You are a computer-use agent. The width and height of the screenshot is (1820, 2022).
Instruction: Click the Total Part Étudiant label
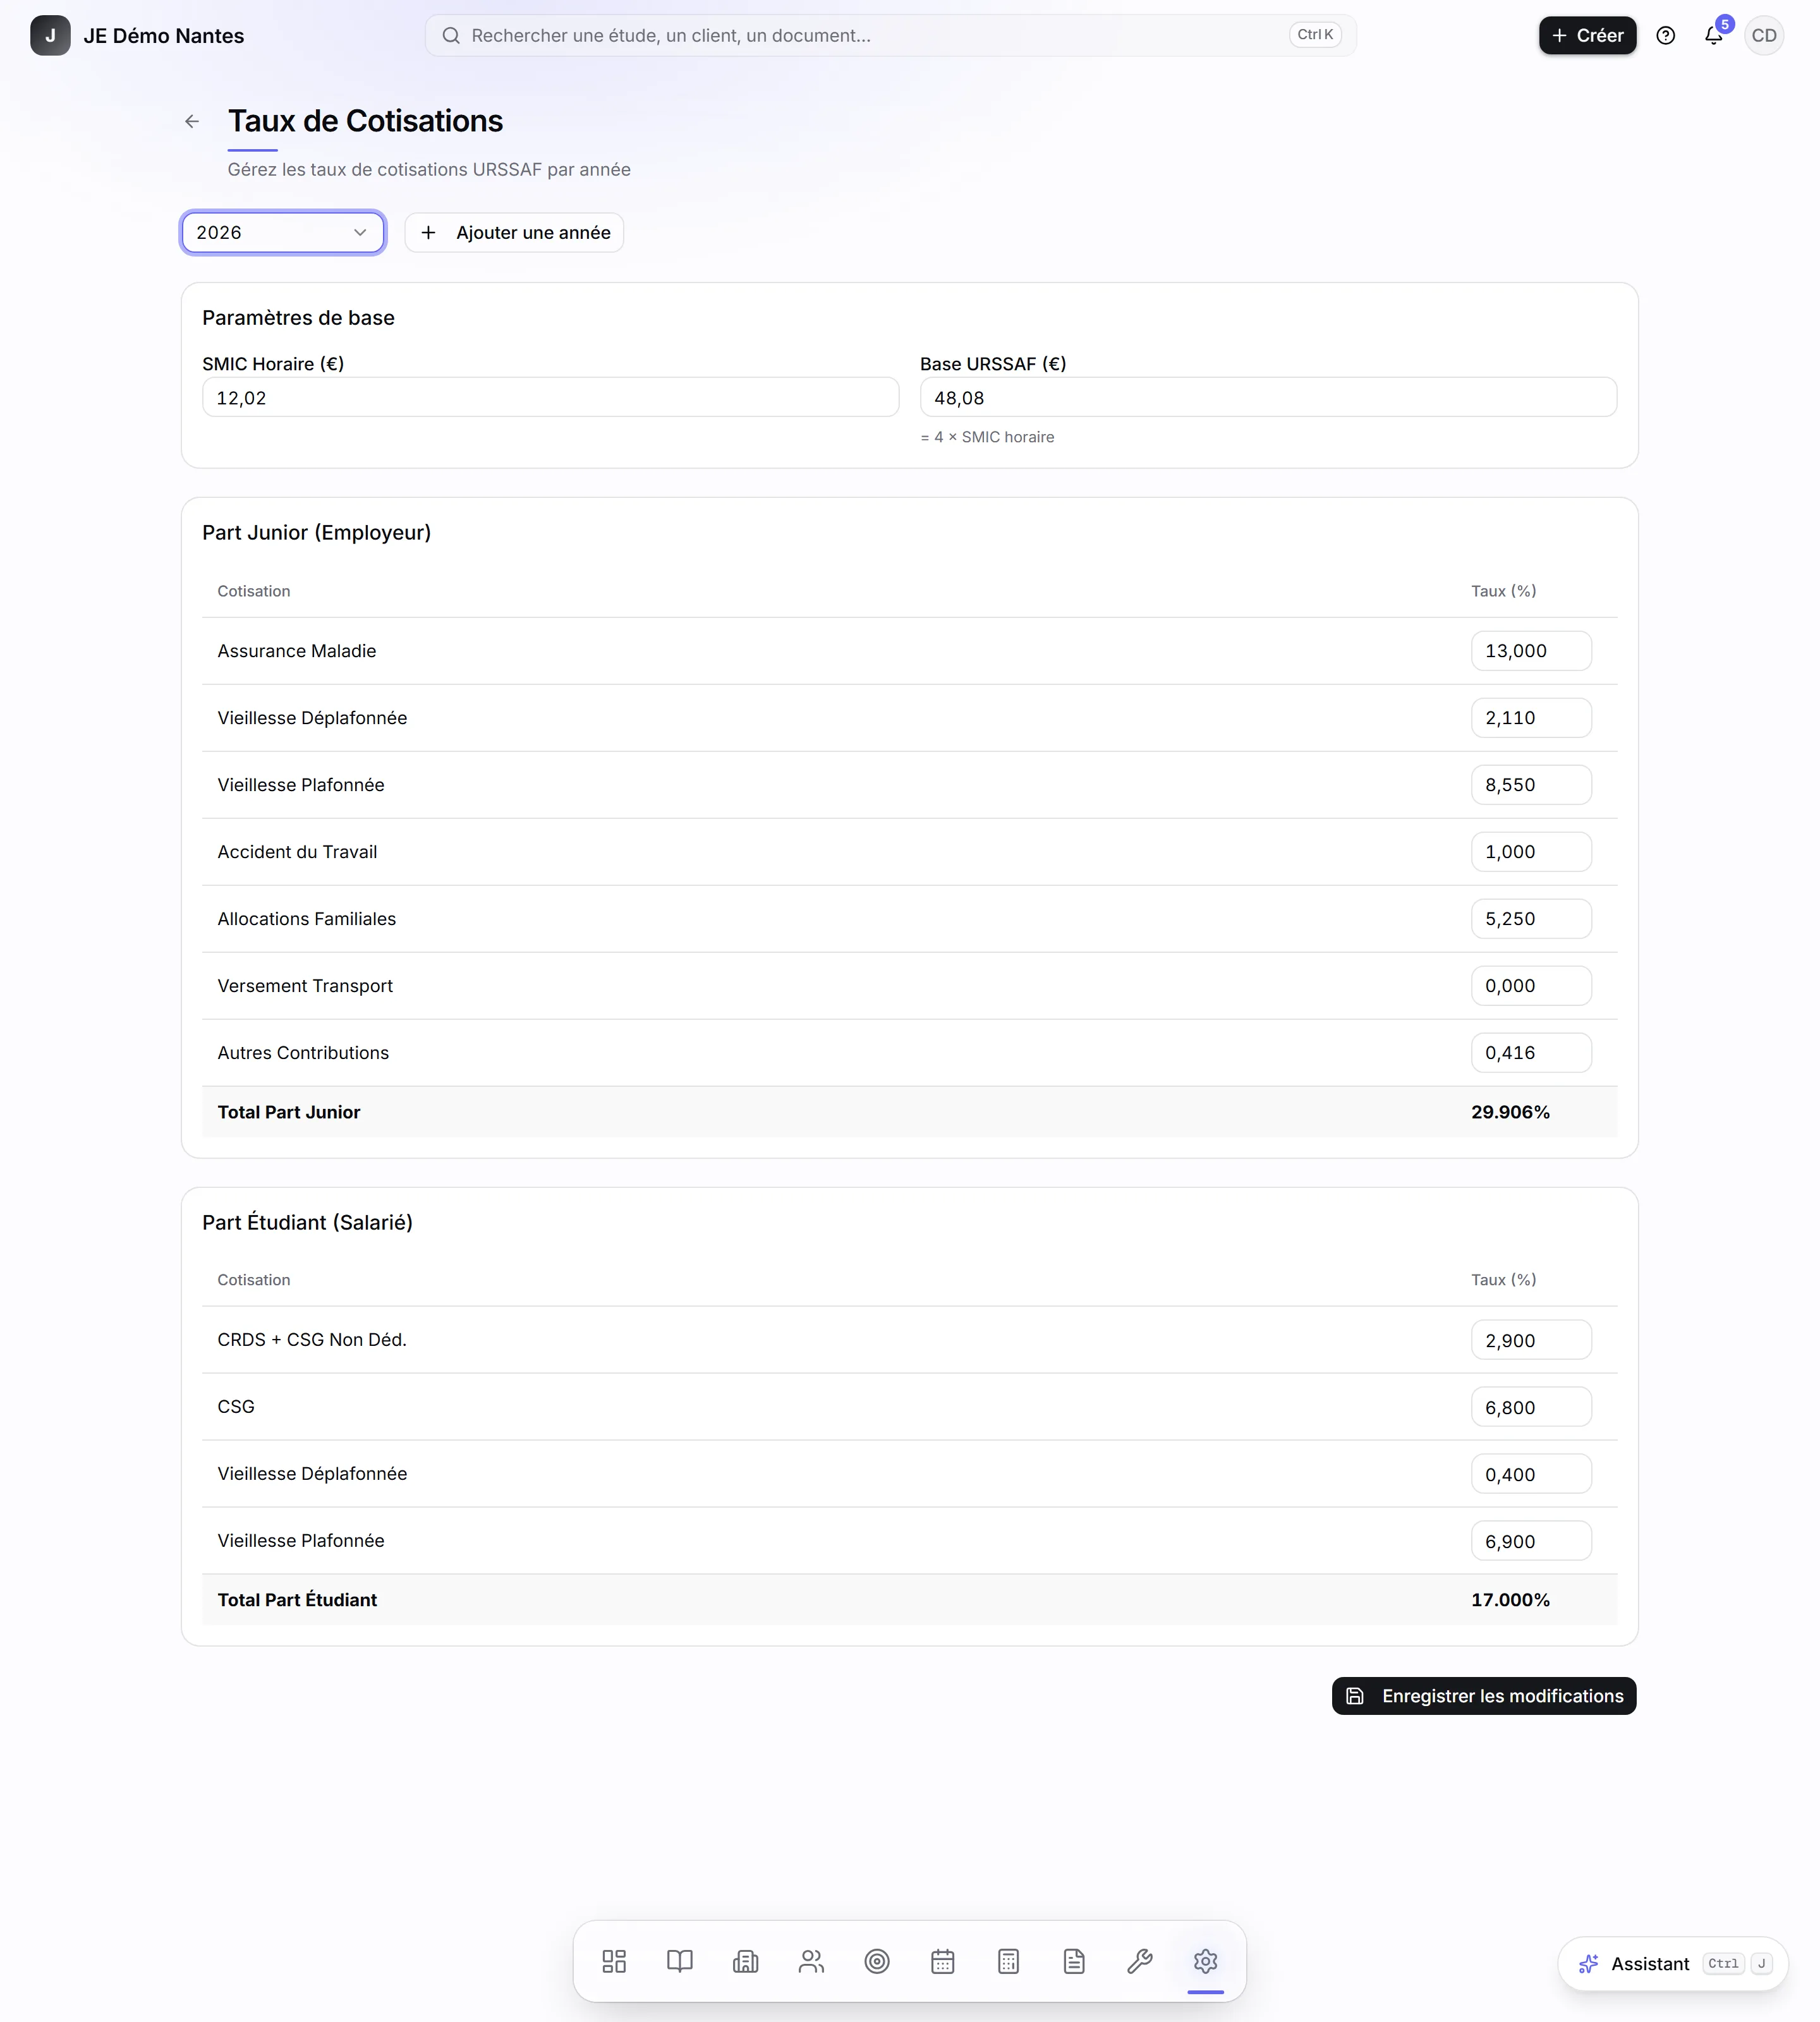point(297,1600)
